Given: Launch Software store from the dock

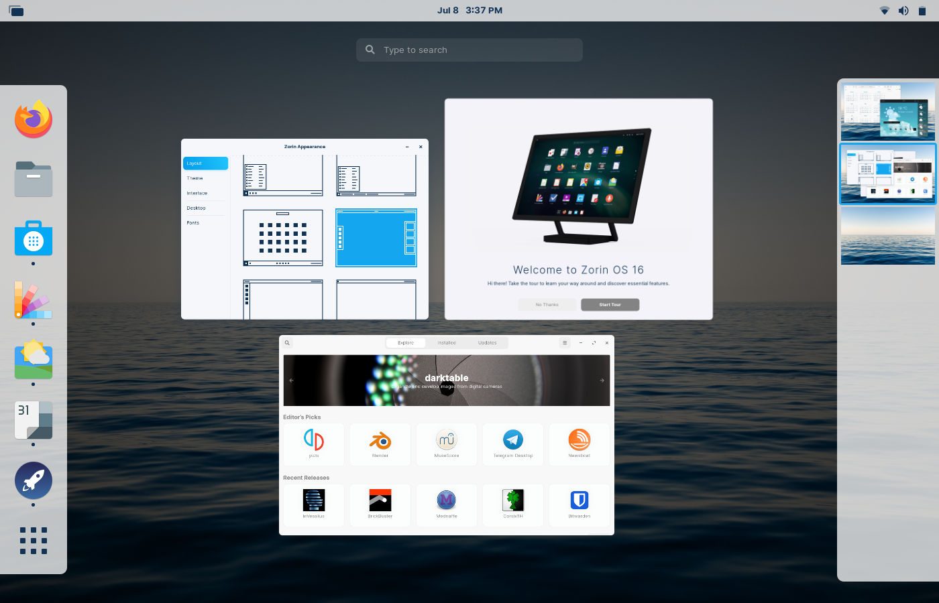Looking at the screenshot, I should [x=34, y=239].
